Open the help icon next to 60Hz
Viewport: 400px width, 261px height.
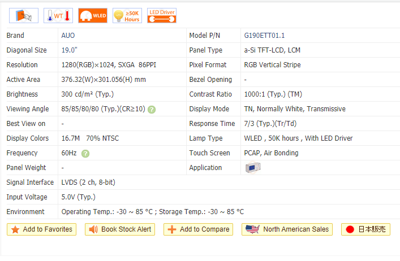[85, 153]
